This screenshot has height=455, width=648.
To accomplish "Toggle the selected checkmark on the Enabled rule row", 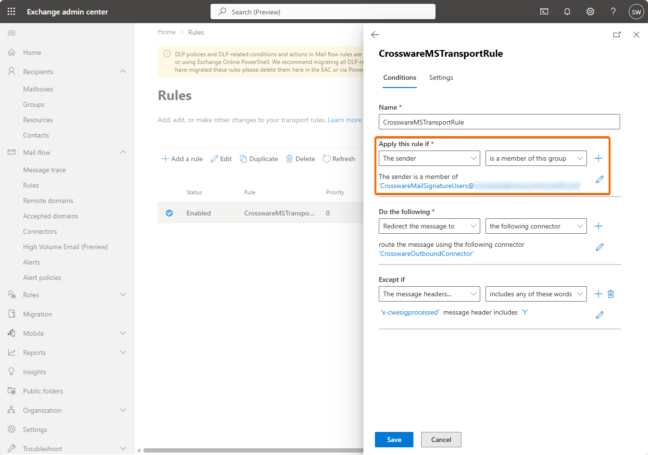I will [169, 213].
